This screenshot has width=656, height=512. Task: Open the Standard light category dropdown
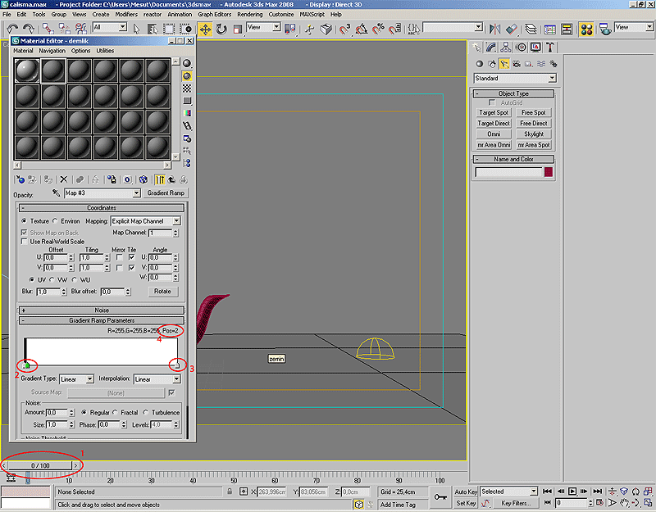click(514, 79)
